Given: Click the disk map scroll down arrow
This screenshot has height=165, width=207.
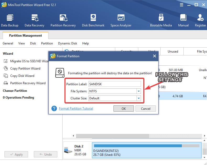Looking at the screenshot, I should 204,157.
